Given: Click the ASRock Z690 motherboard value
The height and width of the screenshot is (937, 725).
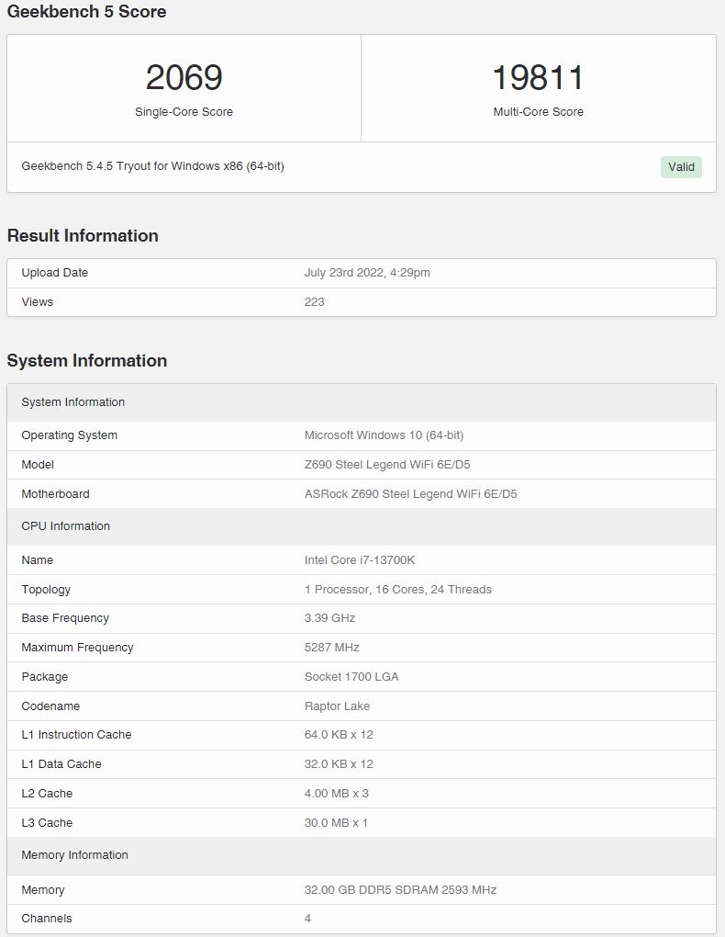Looking at the screenshot, I should pyautogui.click(x=411, y=493).
